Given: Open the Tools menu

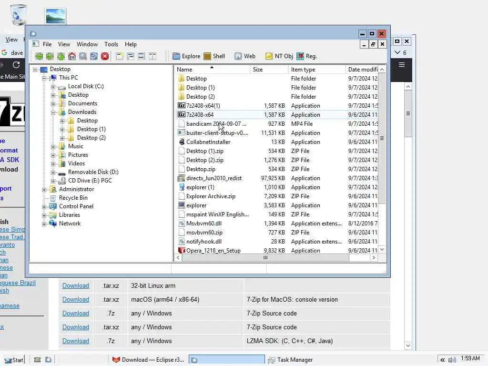Looking at the screenshot, I should point(111,44).
